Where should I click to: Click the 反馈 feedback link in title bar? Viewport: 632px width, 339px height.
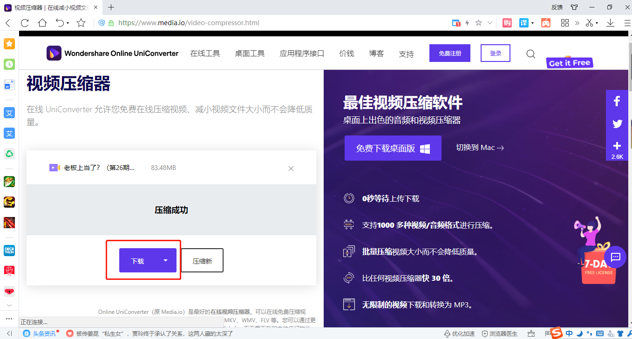(557, 7)
